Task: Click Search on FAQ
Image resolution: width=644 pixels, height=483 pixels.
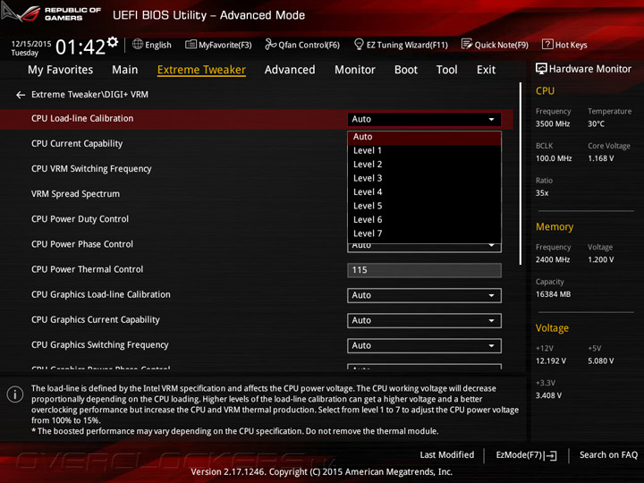Action: [609, 455]
